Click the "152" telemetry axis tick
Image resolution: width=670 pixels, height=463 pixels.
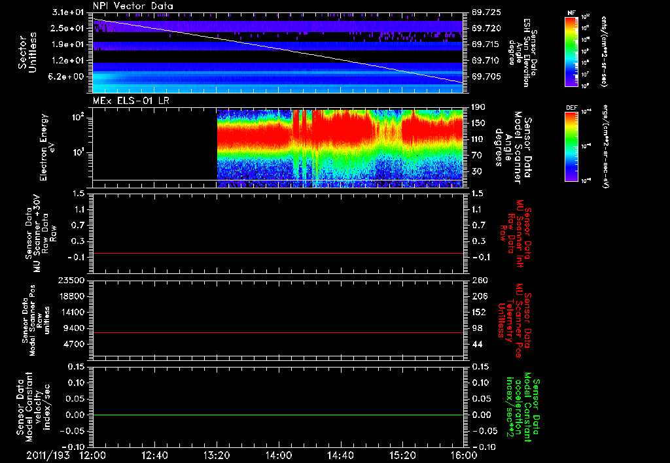[x=478, y=312]
